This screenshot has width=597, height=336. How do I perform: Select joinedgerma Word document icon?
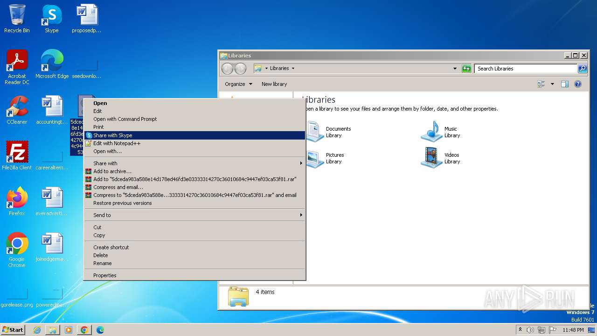52,247
